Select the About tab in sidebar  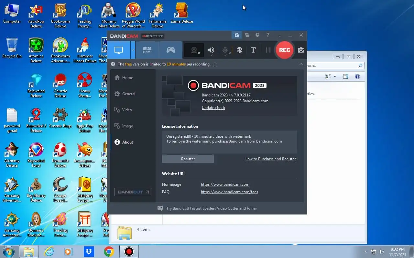coord(133,142)
